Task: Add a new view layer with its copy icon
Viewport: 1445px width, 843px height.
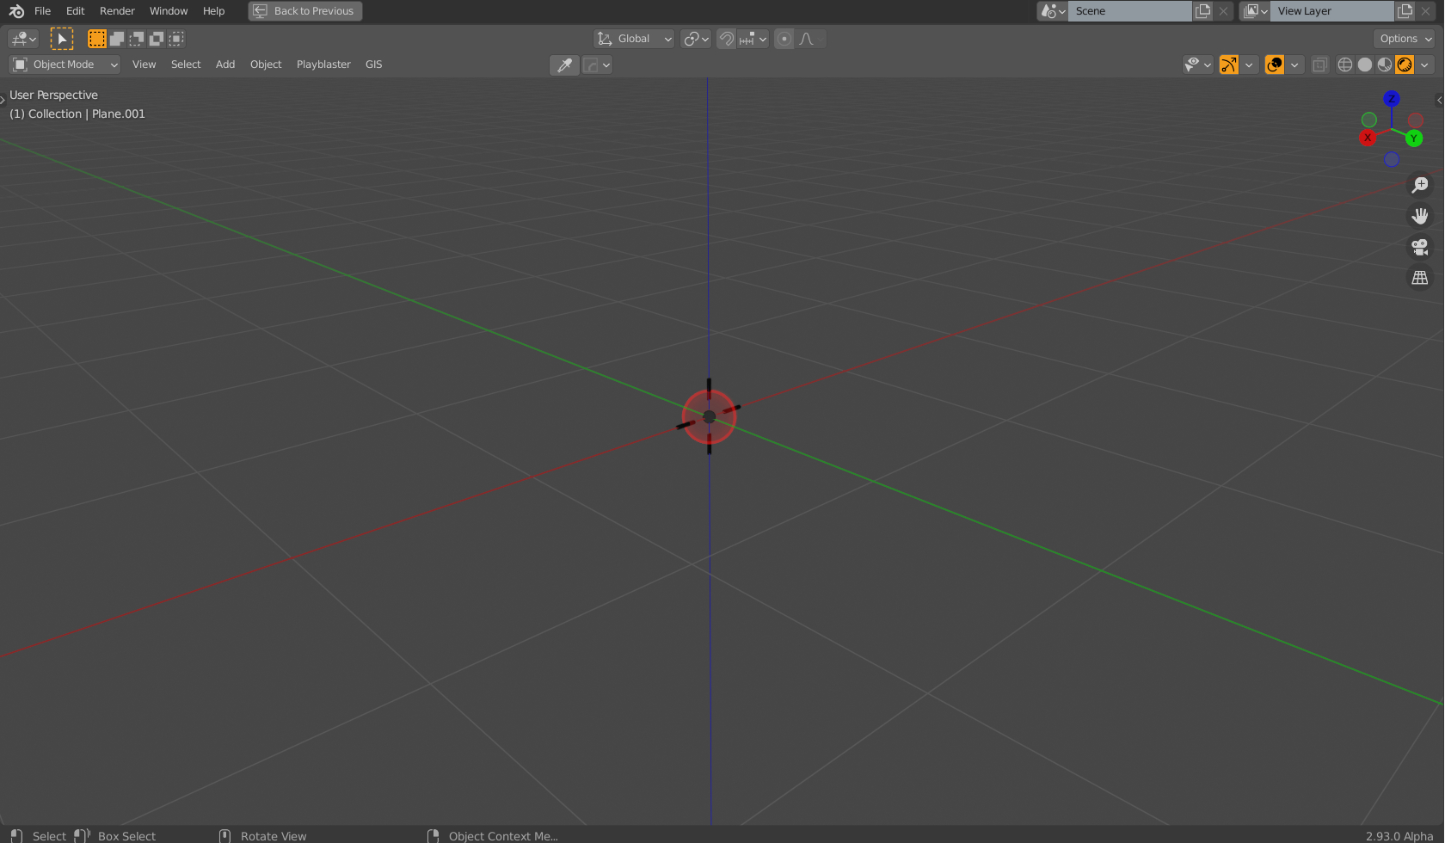Action: (x=1405, y=11)
